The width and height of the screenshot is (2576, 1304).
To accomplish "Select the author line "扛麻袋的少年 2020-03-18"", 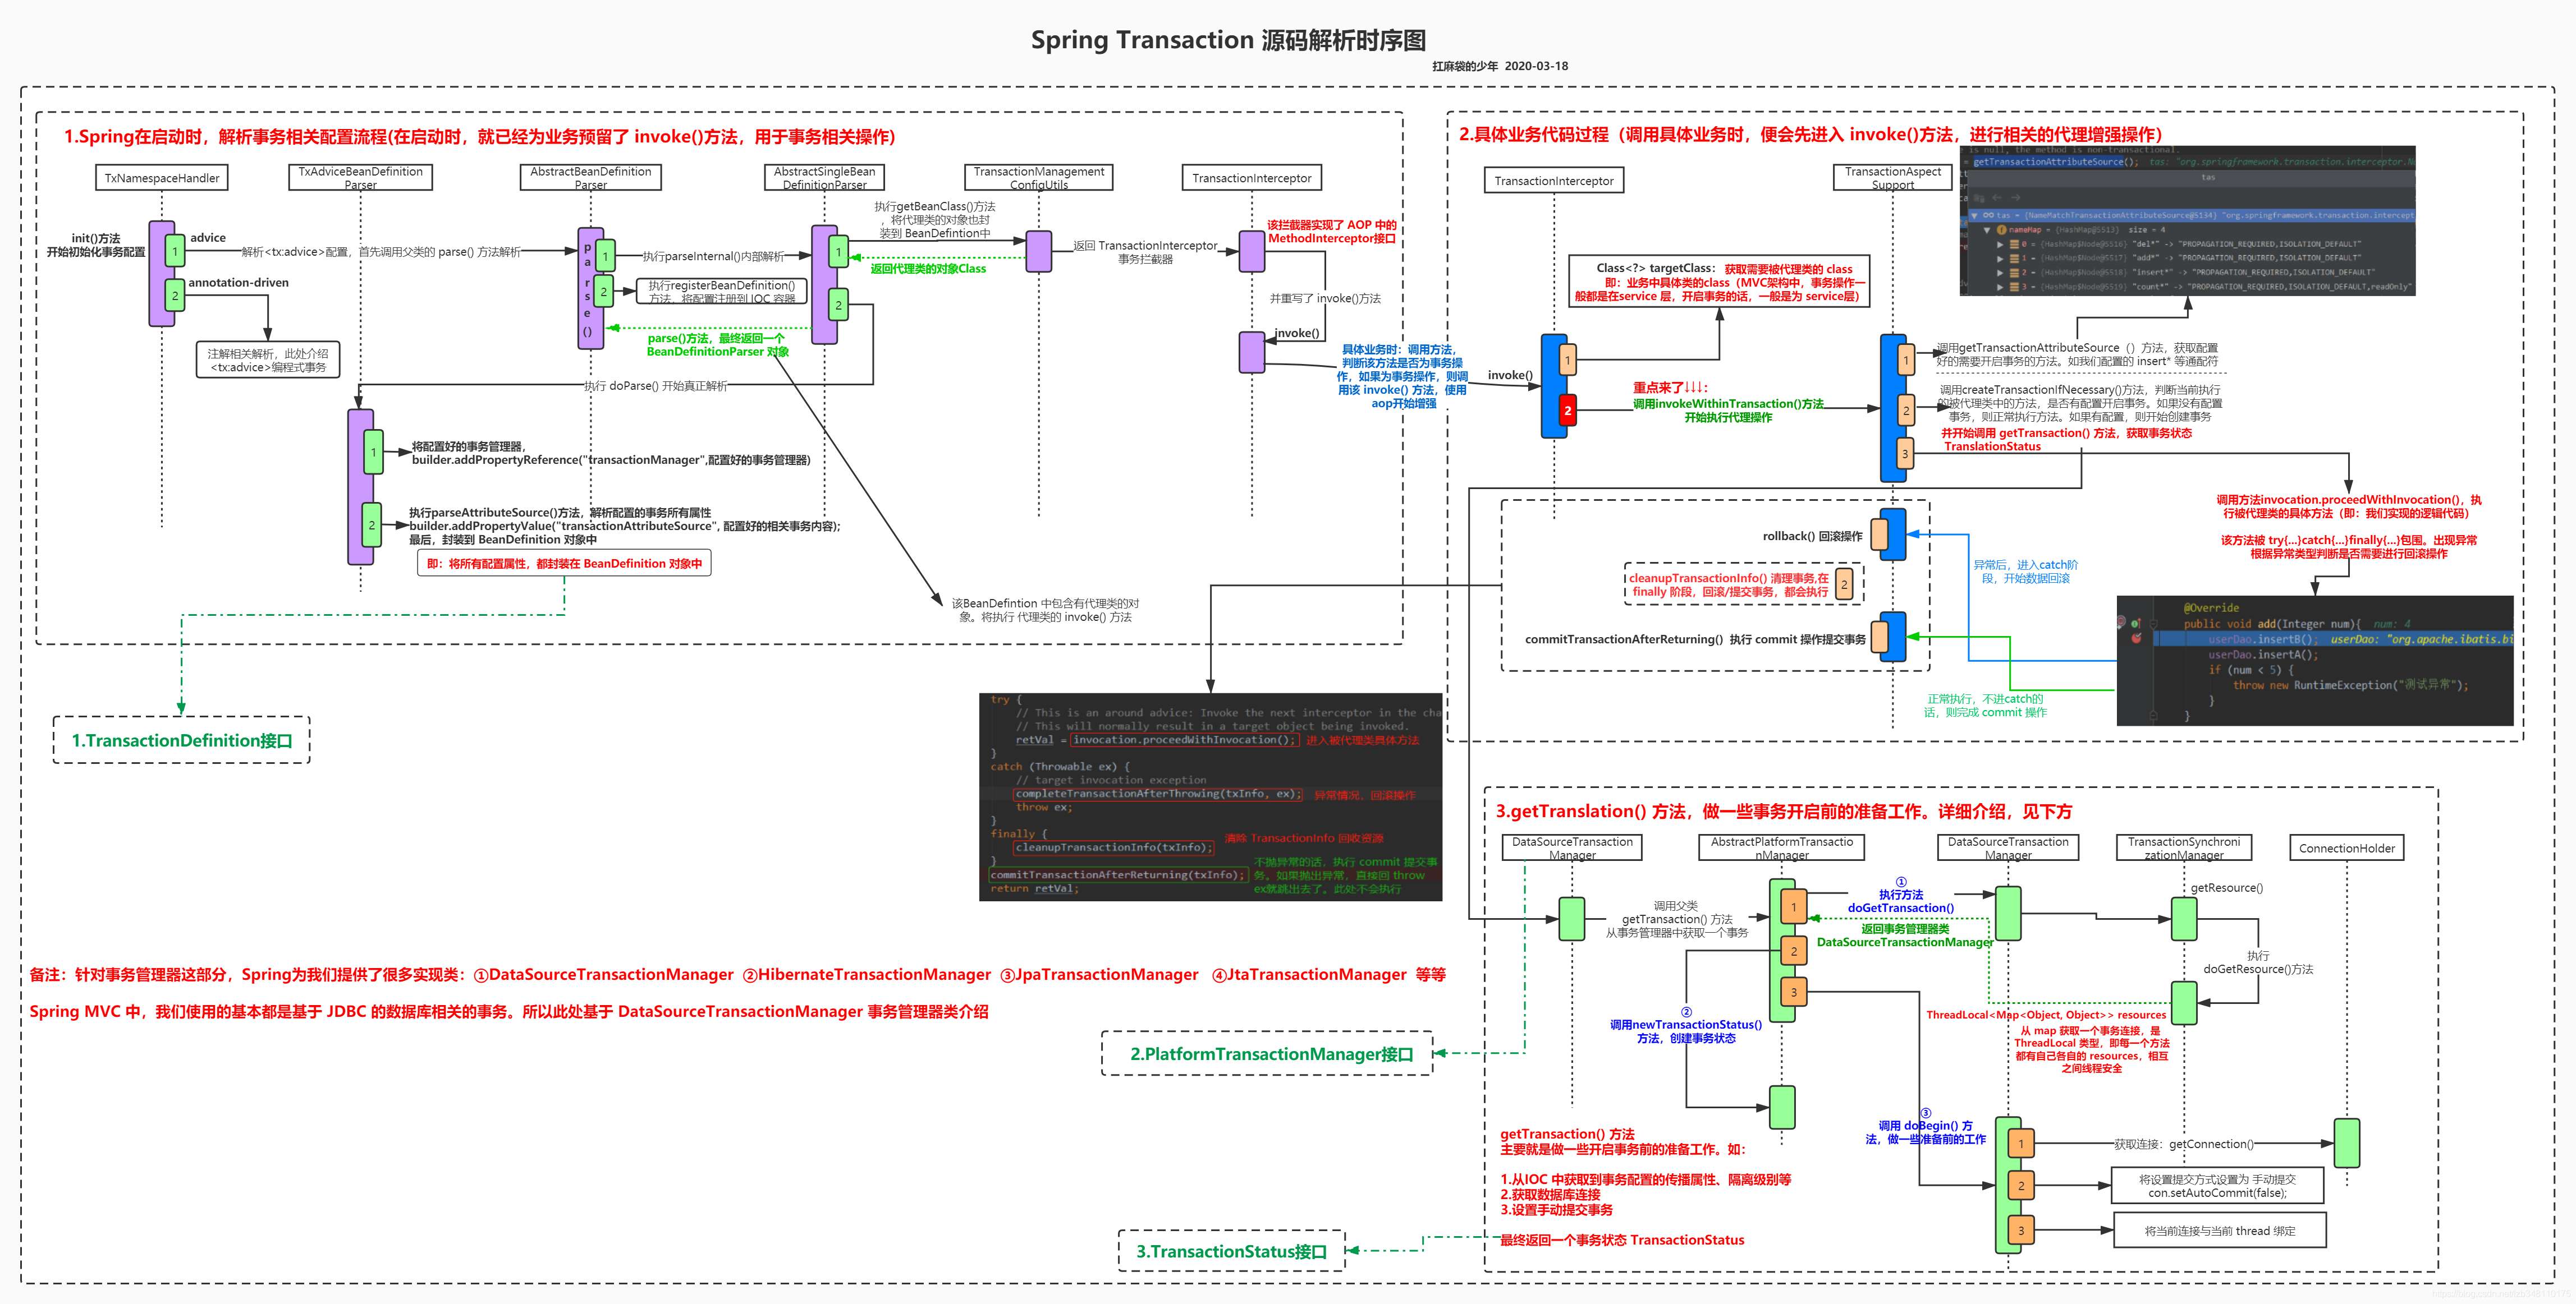I will click(1500, 66).
